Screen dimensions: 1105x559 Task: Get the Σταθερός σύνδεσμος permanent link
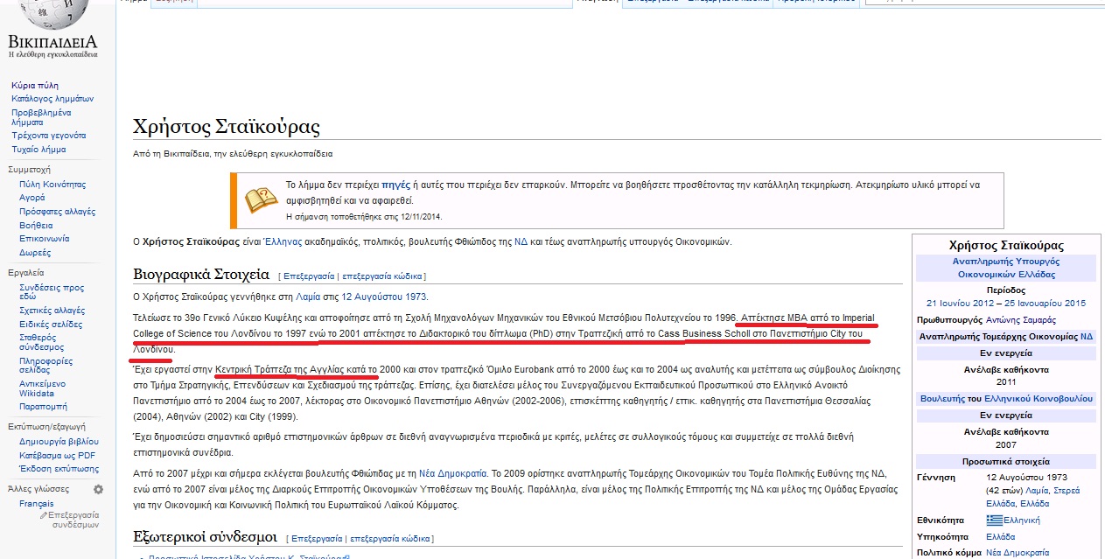tap(42, 342)
